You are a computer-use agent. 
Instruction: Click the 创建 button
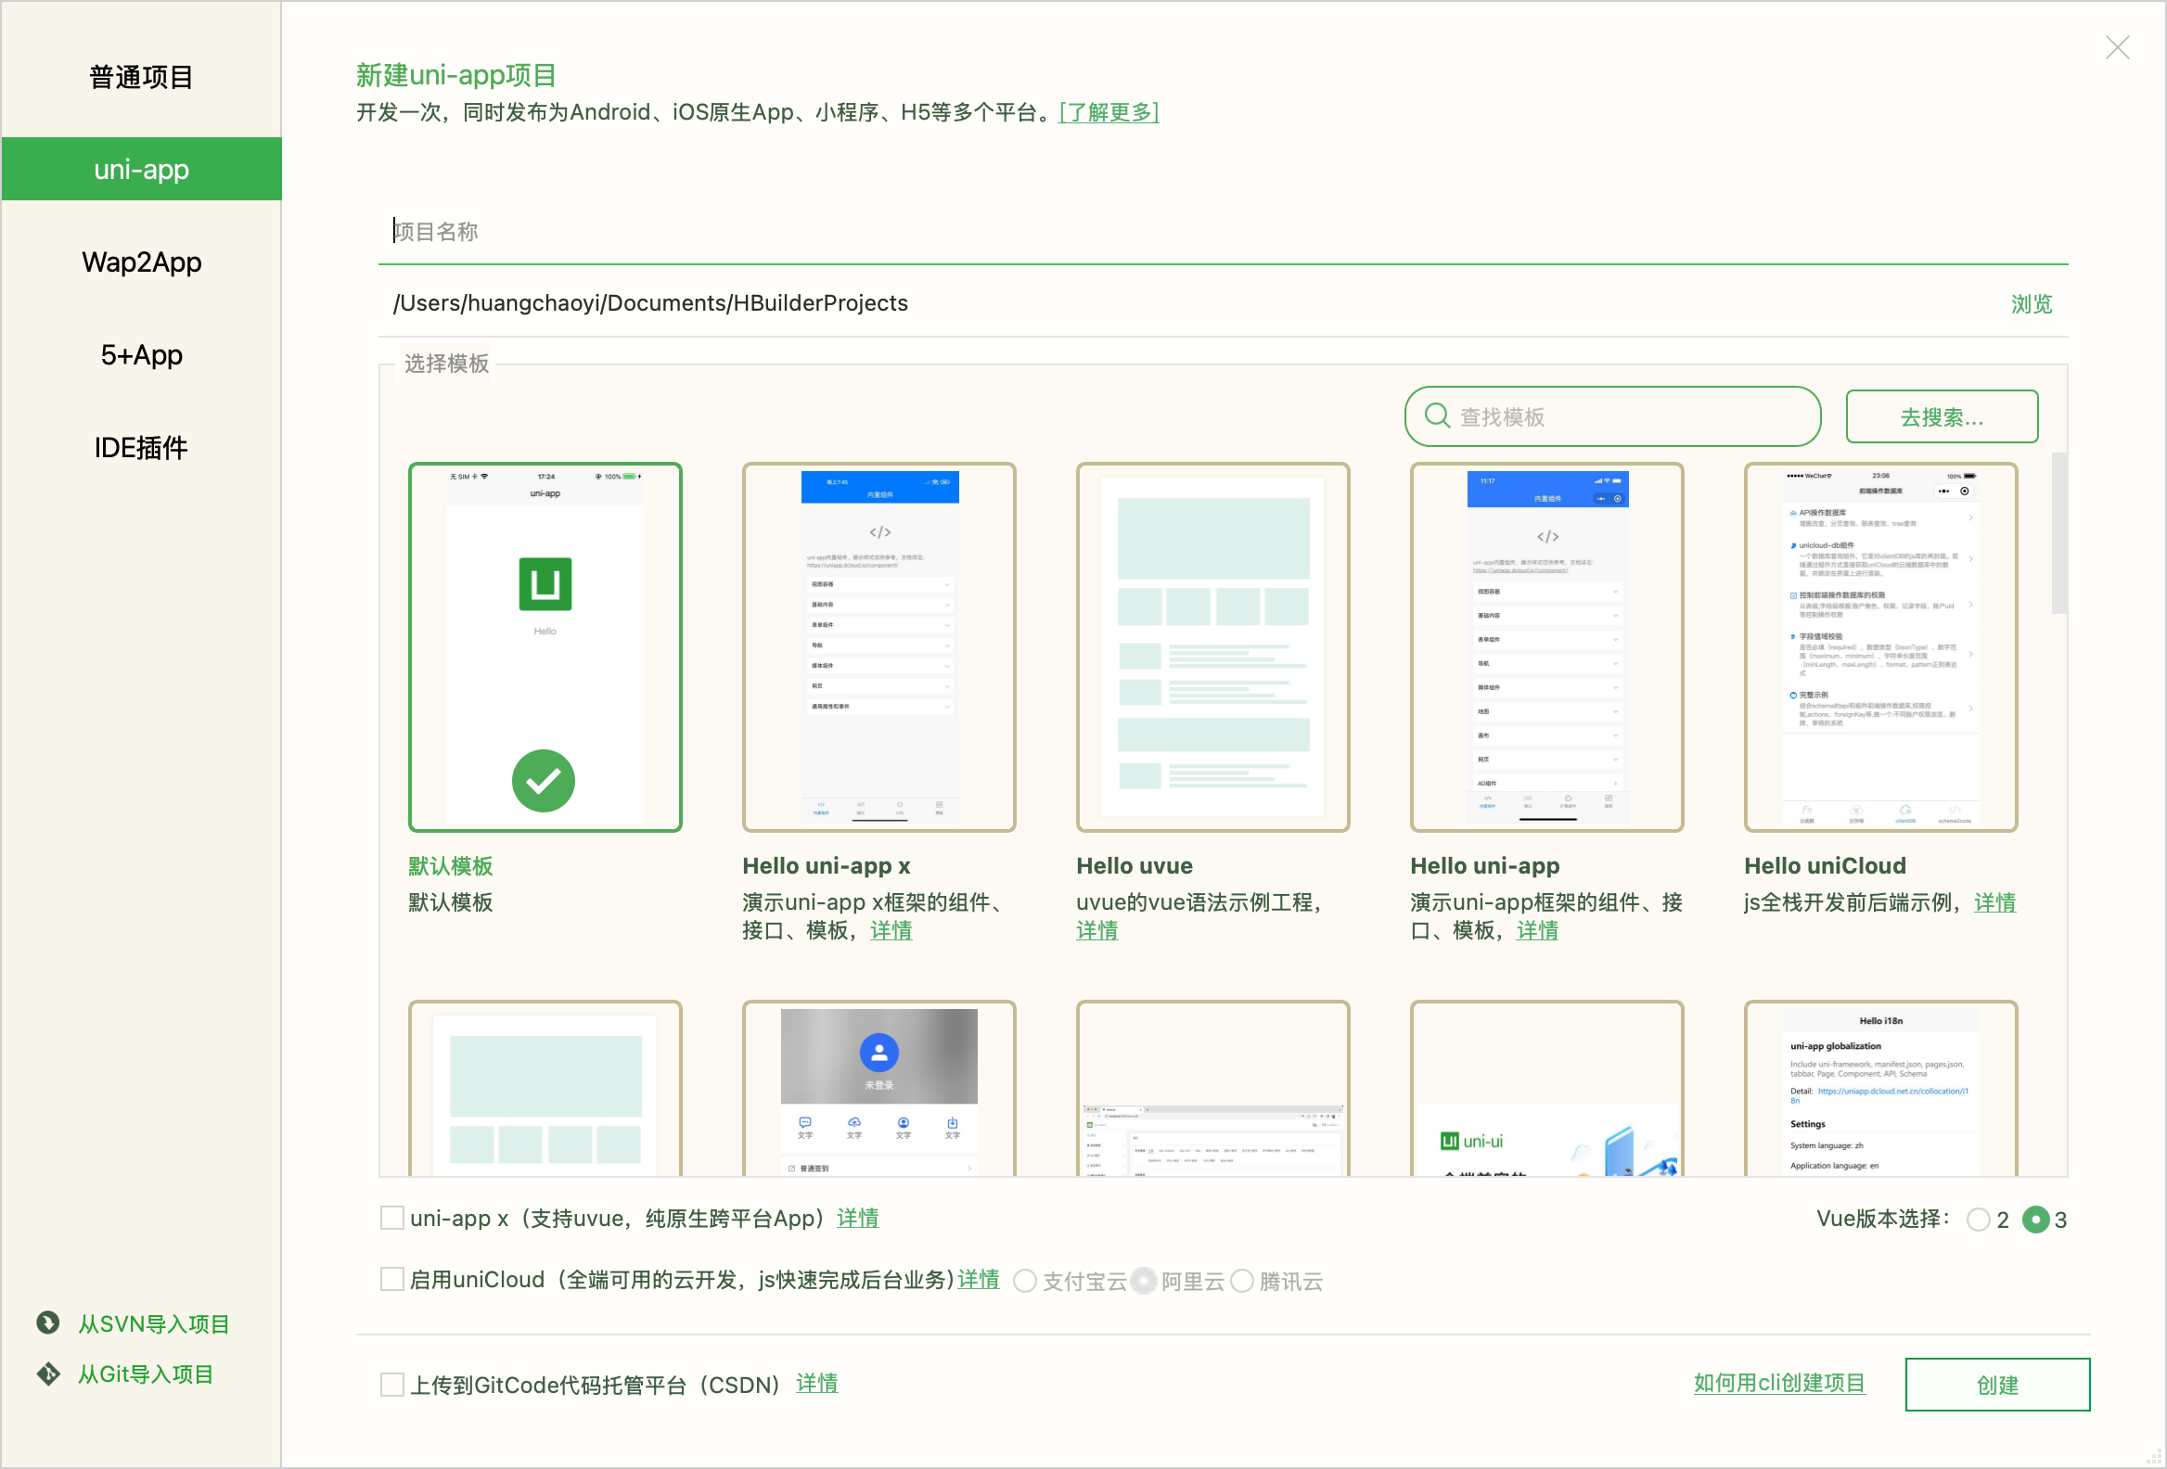click(1997, 1385)
